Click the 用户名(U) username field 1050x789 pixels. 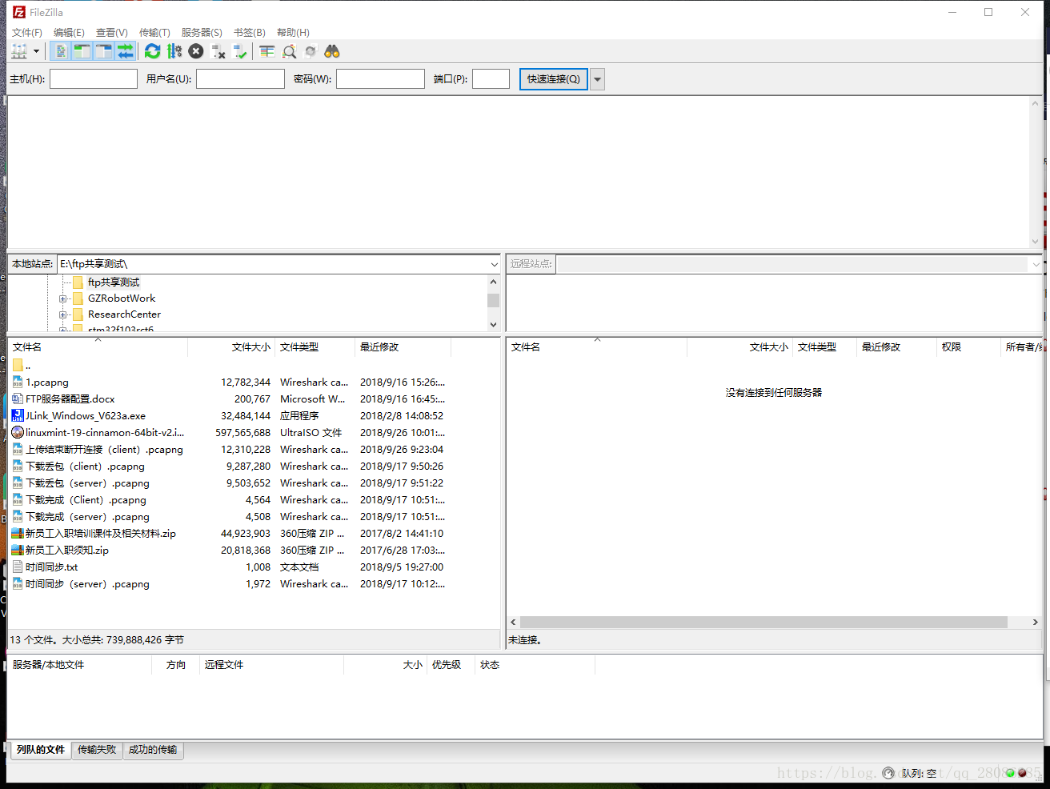coord(240,78)
